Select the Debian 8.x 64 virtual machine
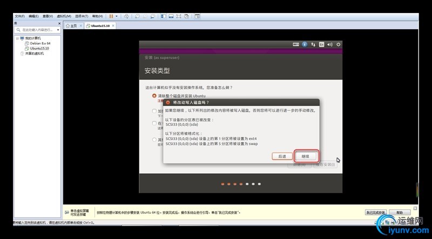This screenshot has height=239, width=432. (x=40, y=44)
